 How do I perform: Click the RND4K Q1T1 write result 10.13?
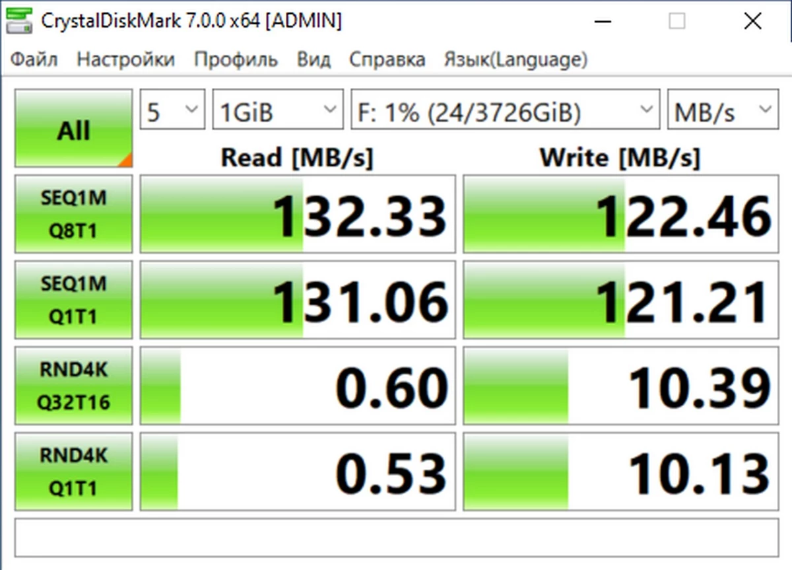click(x=620, y=472)
